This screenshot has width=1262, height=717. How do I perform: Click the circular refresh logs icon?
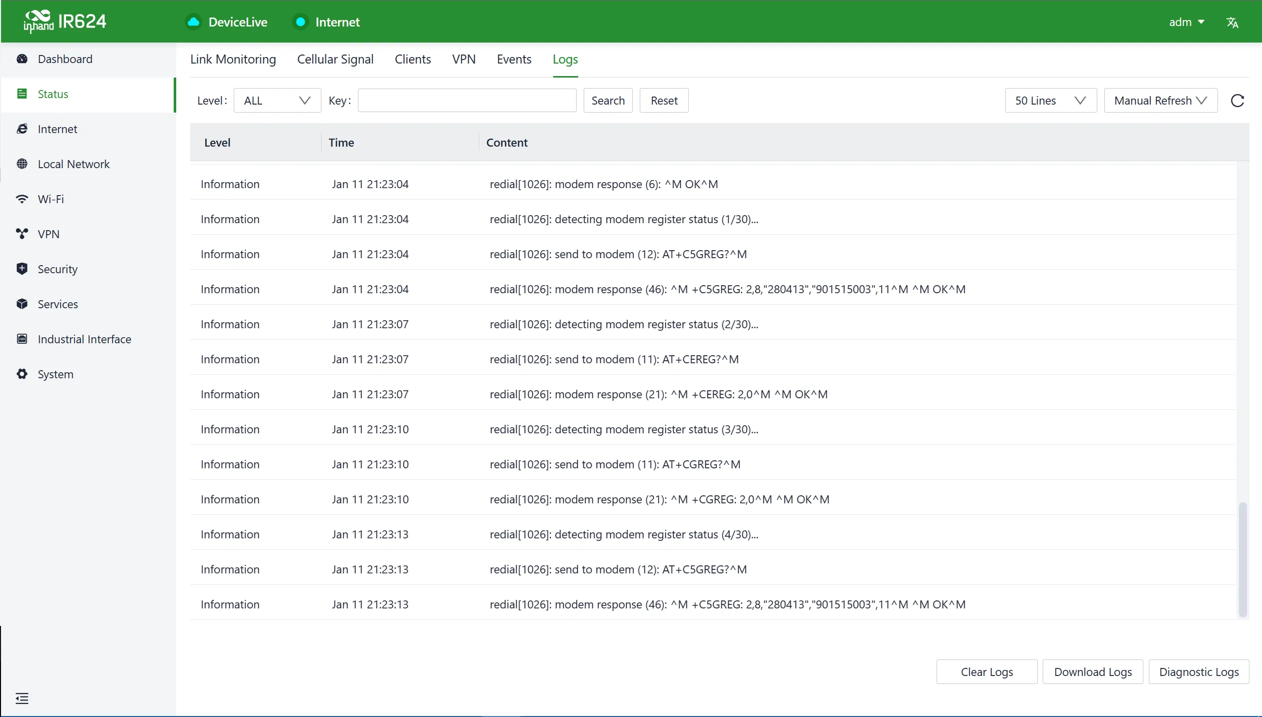pyautogui.click(x=1237, y=101)
